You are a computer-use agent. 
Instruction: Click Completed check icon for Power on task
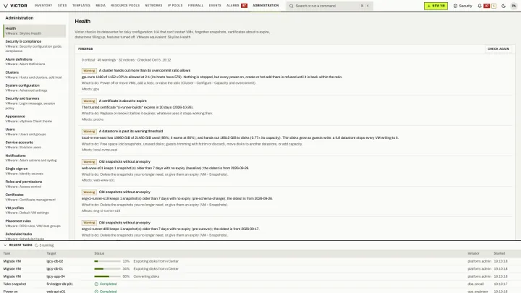coord(96,292)
